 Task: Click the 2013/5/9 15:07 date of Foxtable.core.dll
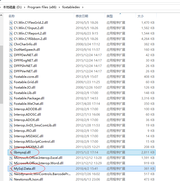tap(87, 76)
